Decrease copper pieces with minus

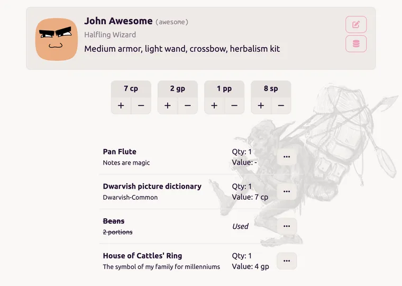click(x=141, y=105)
